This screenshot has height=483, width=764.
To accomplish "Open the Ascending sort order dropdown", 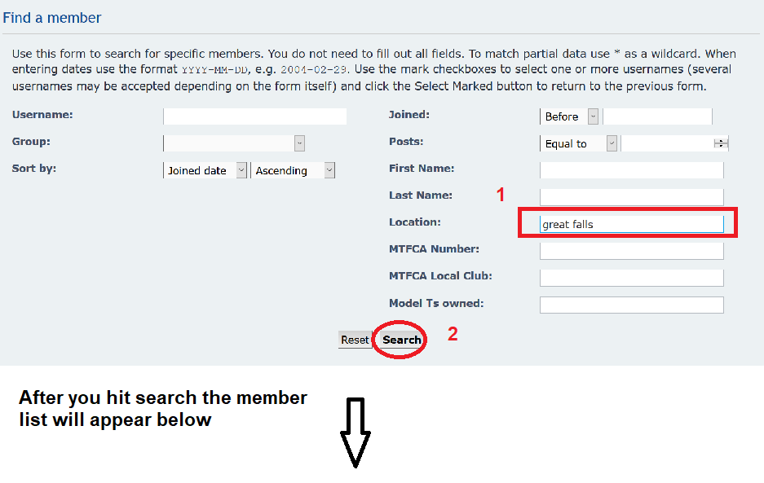I will point(294,170).
